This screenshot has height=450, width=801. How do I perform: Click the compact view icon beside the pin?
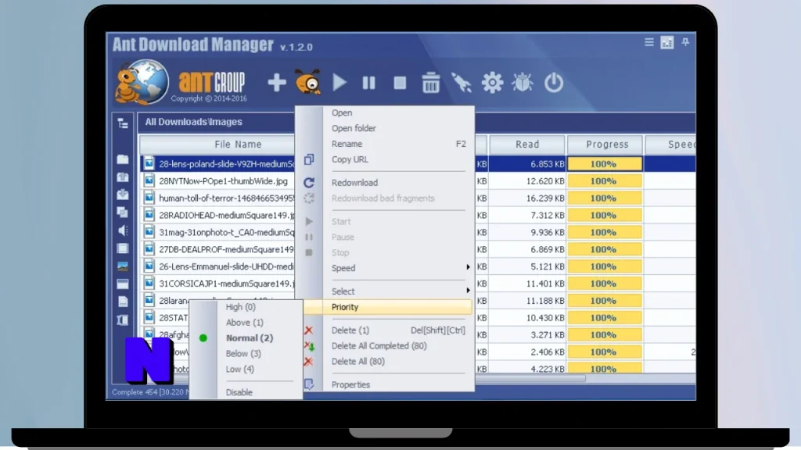[x=667, y=42]
